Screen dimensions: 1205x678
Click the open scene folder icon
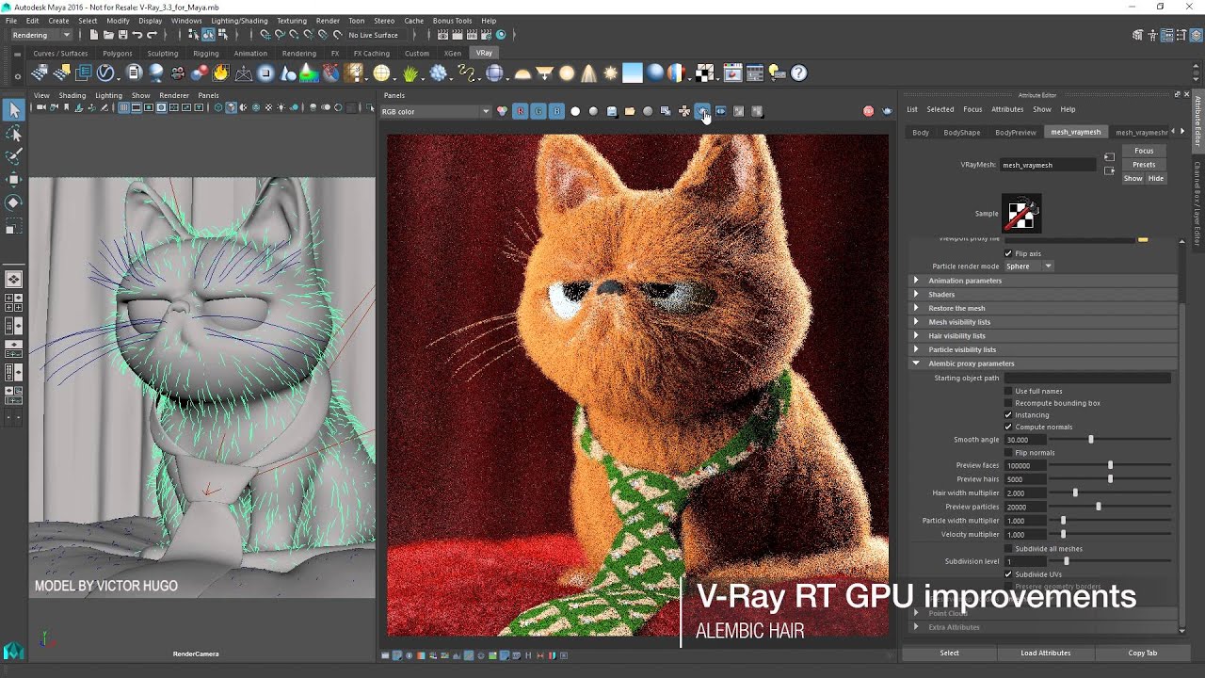(x=108, y=35)
